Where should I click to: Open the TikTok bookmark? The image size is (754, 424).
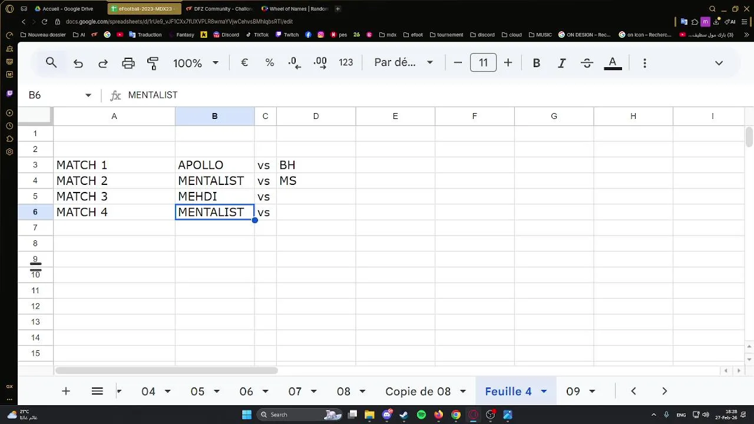tap(257, 35)
